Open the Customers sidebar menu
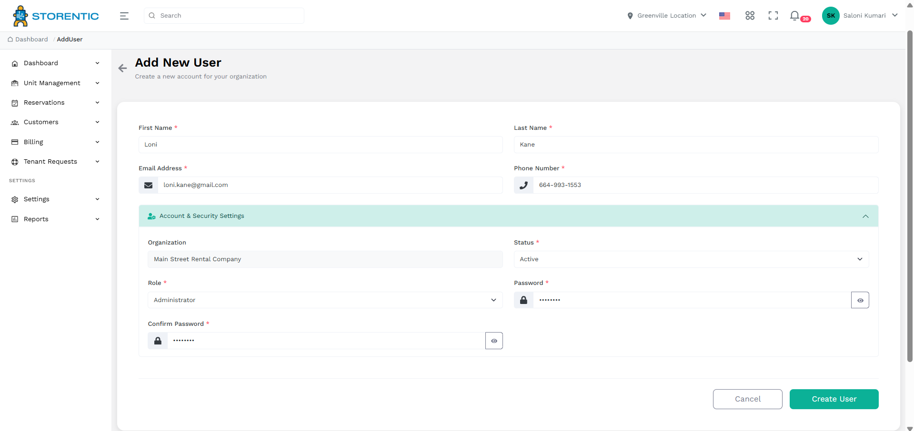 pos(40,122)
